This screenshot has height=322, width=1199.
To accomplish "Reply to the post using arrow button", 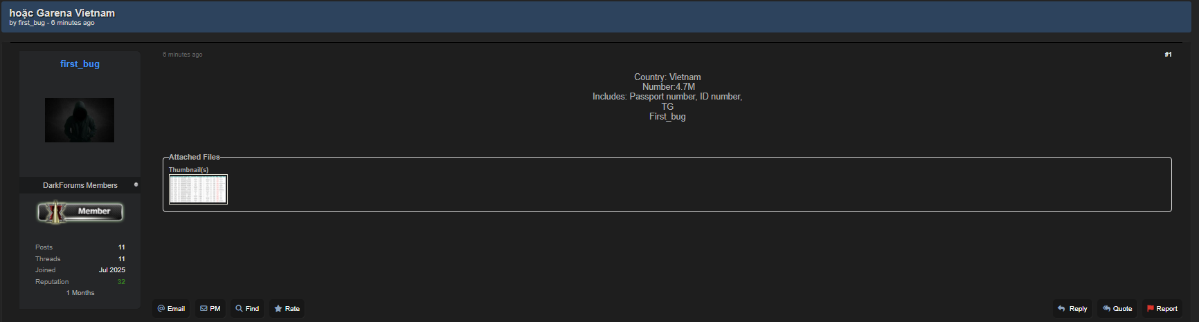I will pos(1072,309).
